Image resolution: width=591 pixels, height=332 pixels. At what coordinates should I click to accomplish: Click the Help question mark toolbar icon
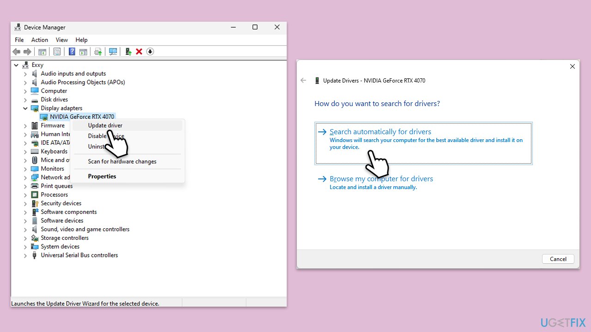[72, 52]
